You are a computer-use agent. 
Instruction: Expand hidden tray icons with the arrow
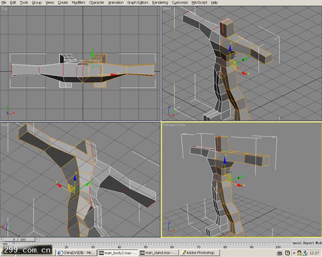294,253
